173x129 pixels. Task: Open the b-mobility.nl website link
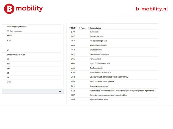tap(152, 9)
